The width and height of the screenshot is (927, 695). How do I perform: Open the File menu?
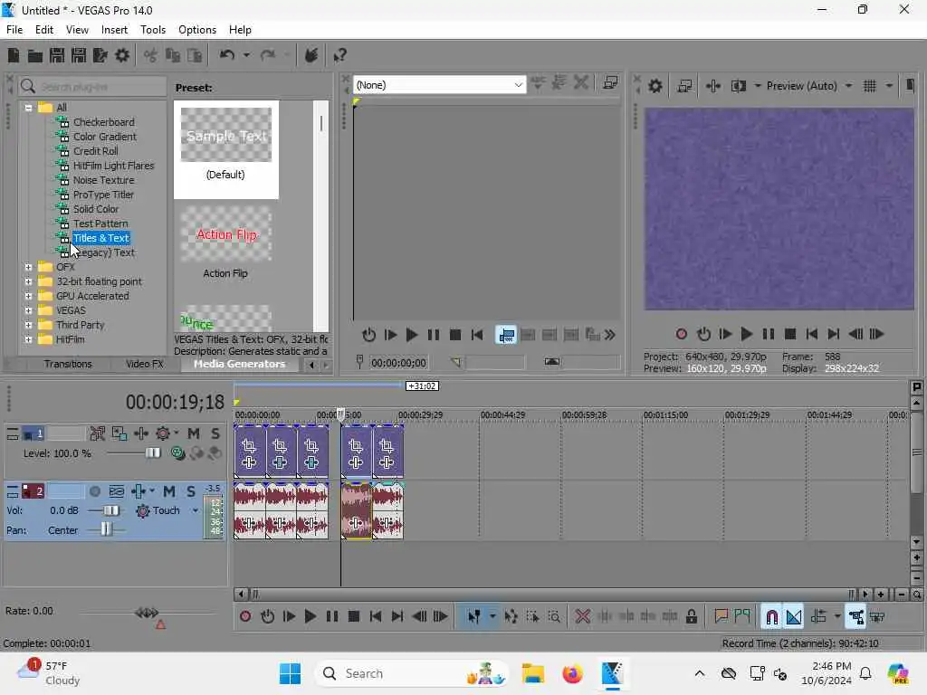(x=14, y=30)
